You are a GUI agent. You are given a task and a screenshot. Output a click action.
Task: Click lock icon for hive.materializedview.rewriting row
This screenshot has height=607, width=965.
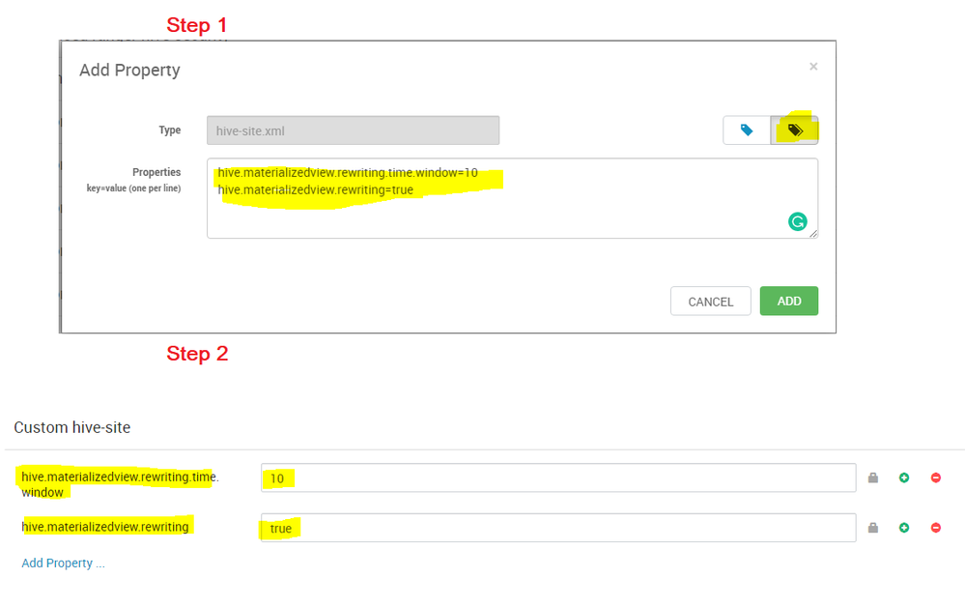click(872, 528)
